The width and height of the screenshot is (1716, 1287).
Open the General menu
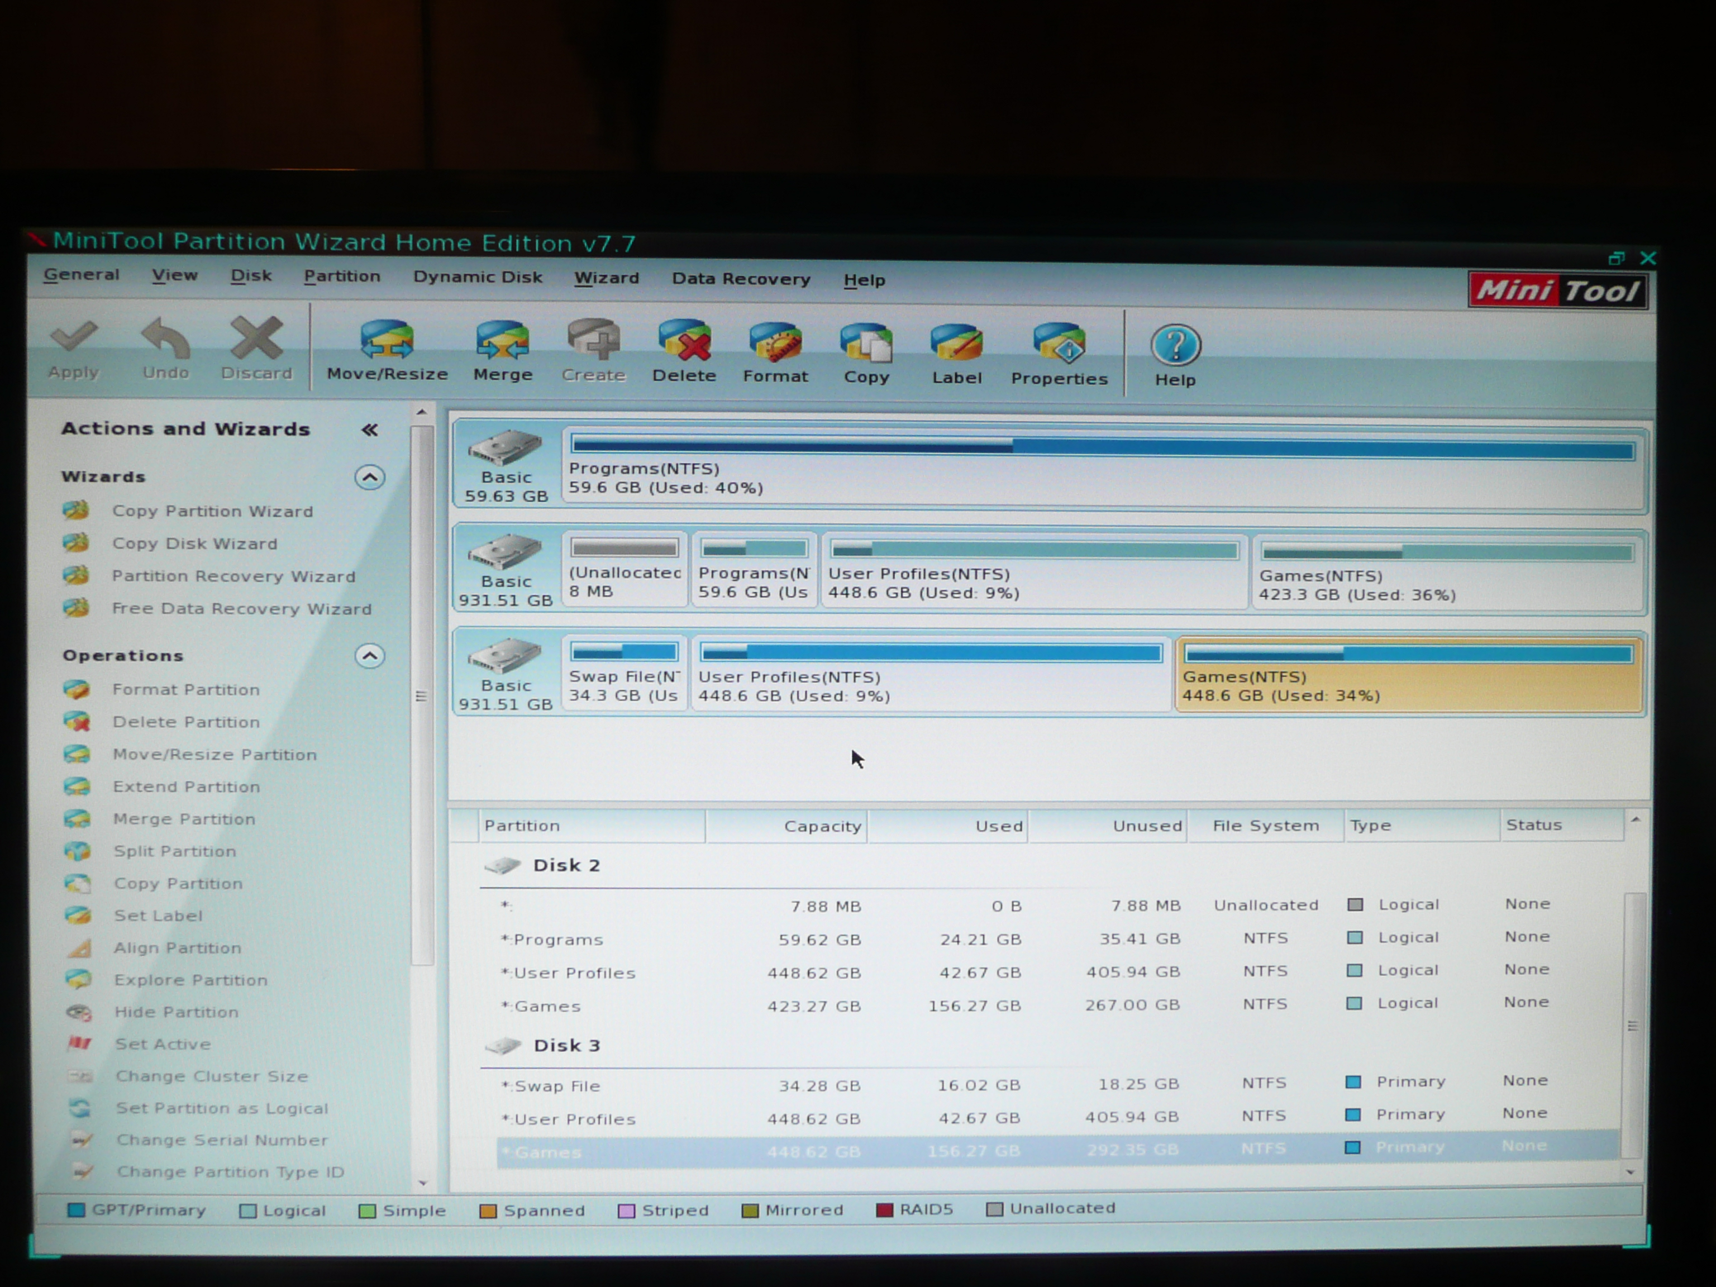click(x=82, y=275)
